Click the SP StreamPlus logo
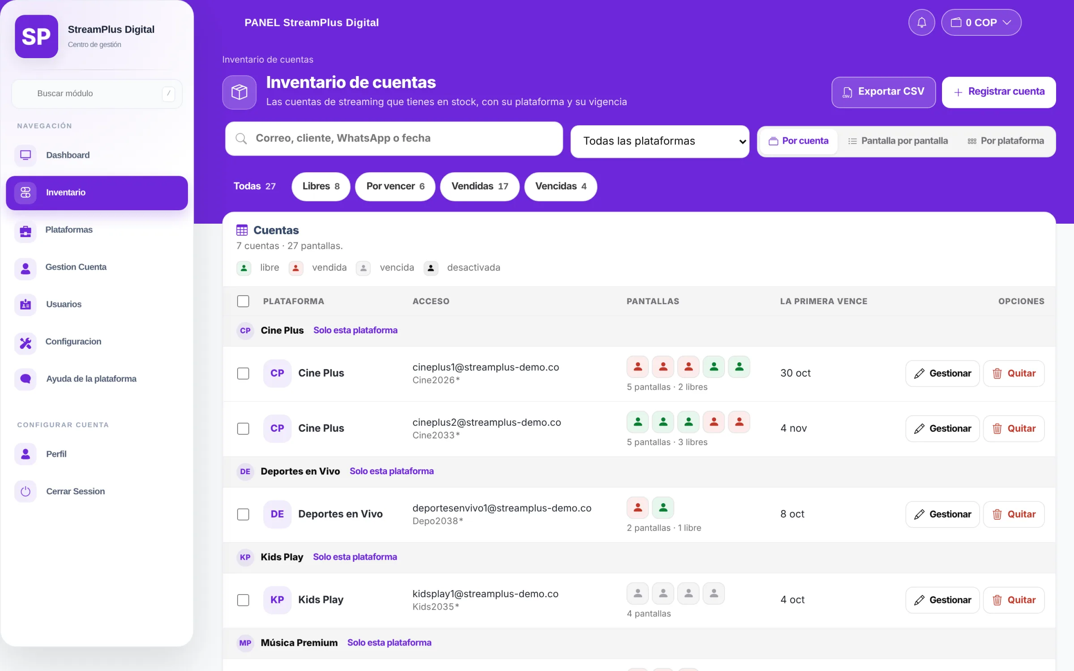 point(36,37)
